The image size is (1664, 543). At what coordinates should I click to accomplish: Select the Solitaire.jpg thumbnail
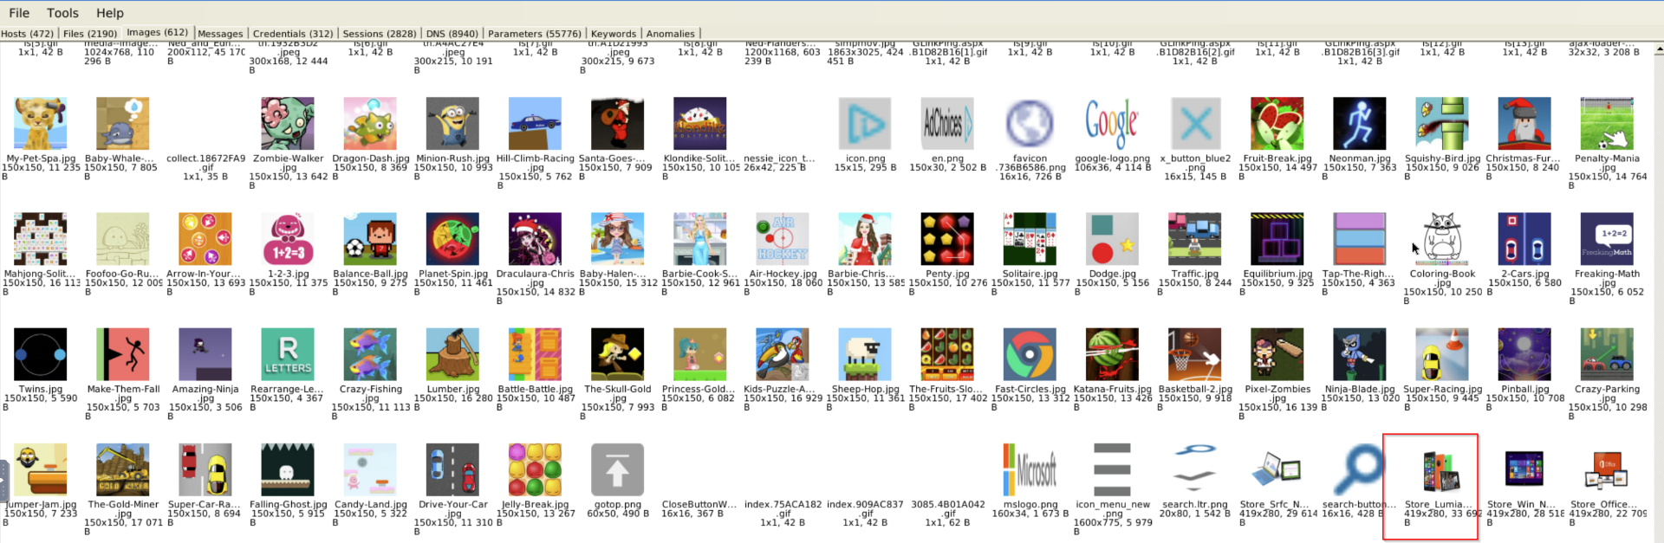[x=1029, y=239]
